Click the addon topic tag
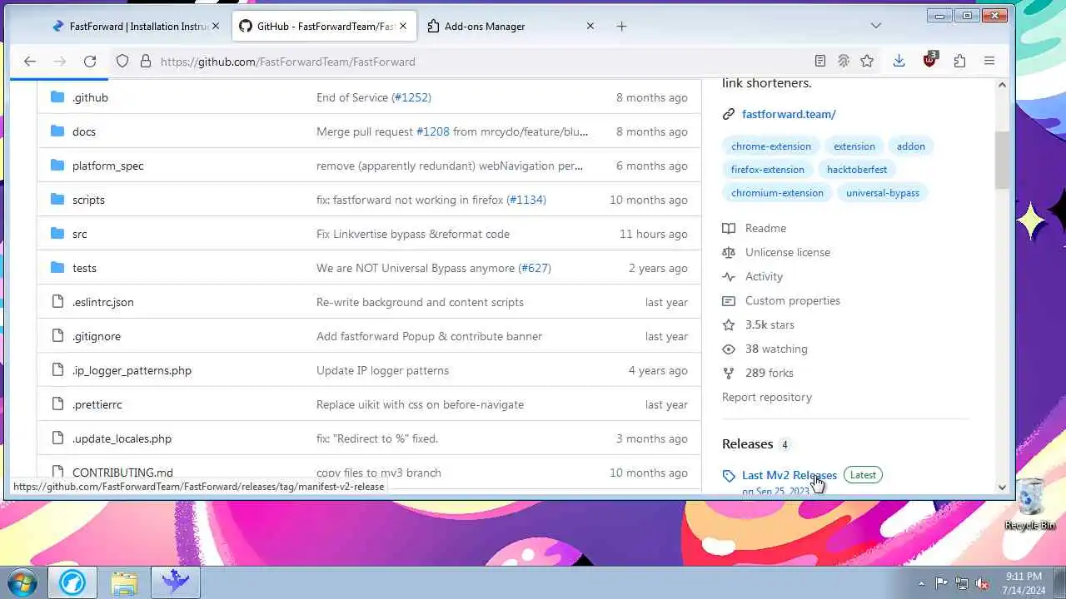Image resolution: width=1066 pixels, height=599 pixels. pos(911,146)
